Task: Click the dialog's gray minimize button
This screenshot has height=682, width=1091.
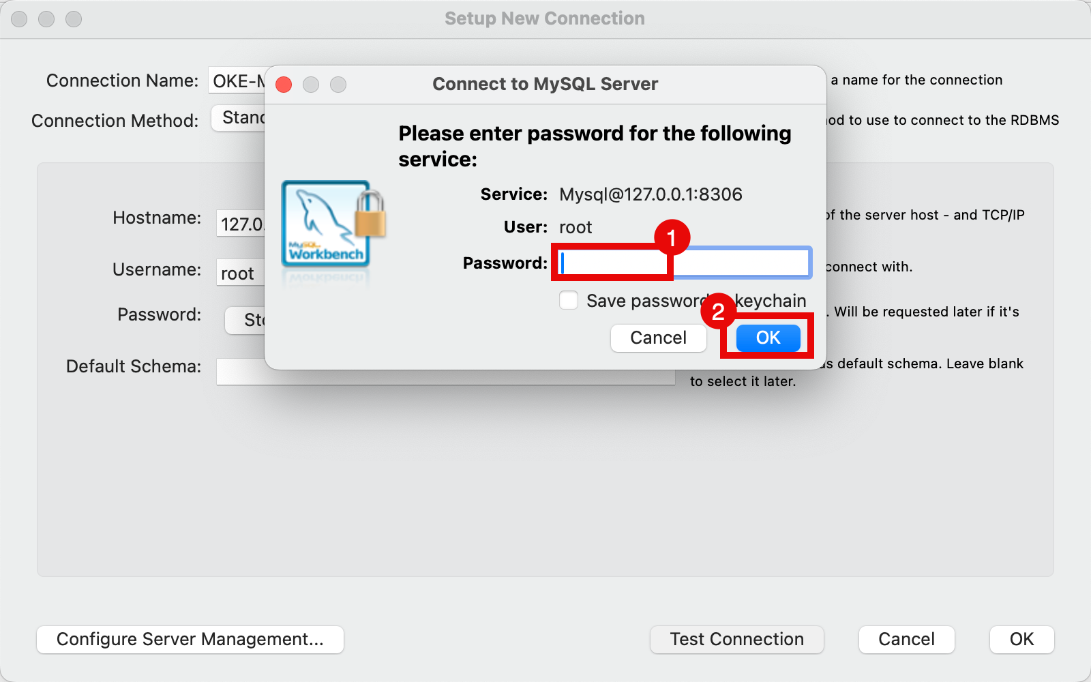Action: point(311,85)
